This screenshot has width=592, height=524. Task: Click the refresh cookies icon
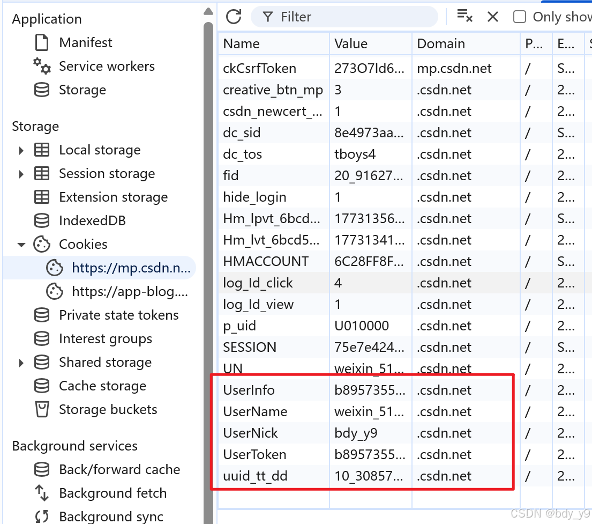(x=234, y=17)
